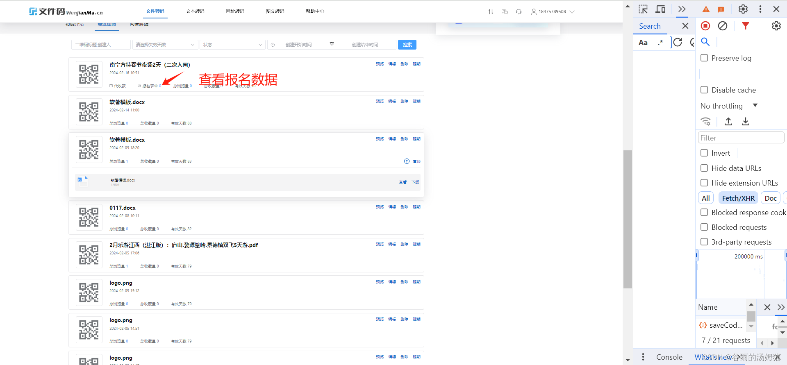Open the up-down transfer arrows icon in header
Screen dimensions: 787x365
[491, 11]
